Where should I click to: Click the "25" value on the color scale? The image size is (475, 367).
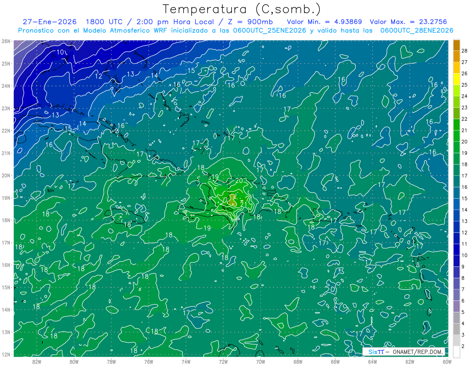pyautogui.click(x=465, y=85)
